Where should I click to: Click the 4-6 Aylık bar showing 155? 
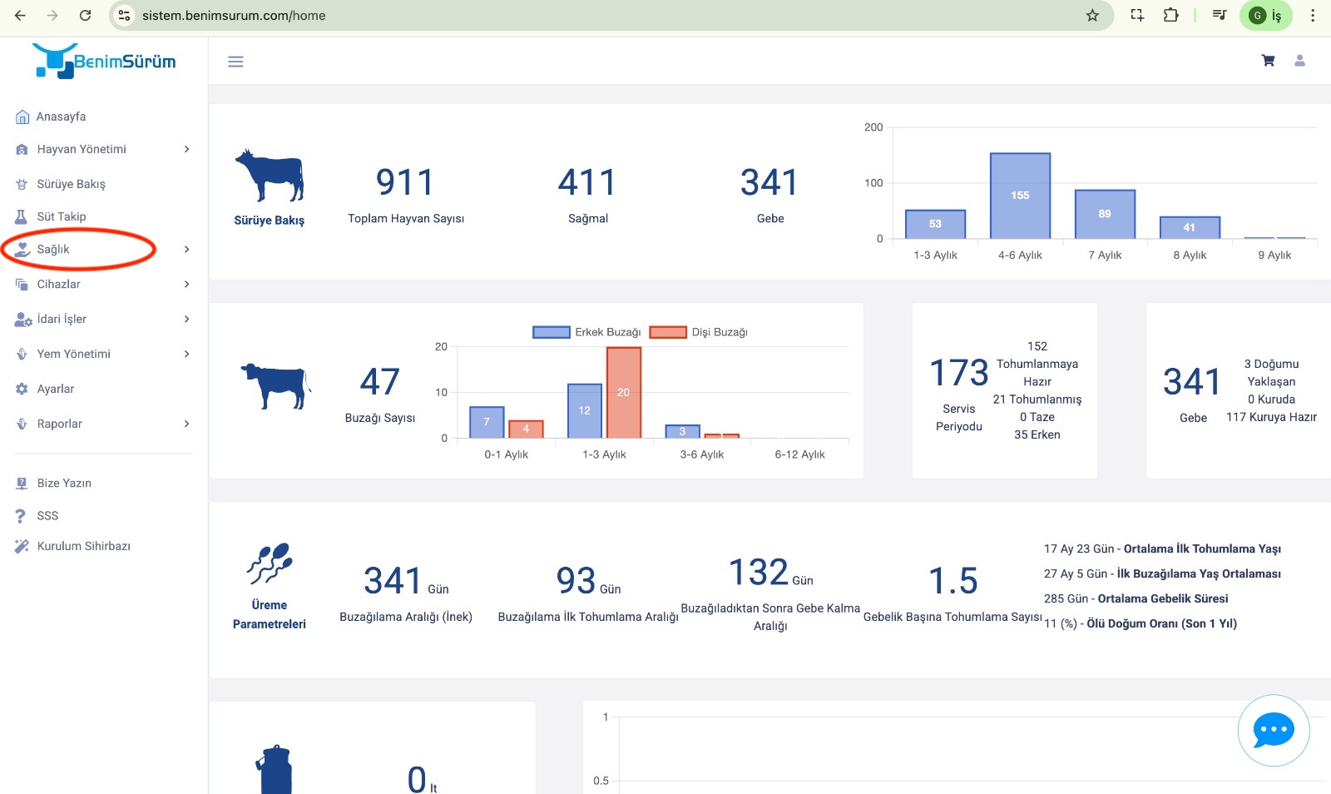(1020, 196)
